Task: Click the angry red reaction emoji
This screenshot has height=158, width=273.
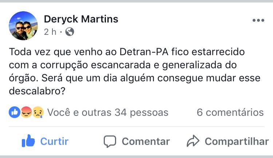Action: [x=26, y=113]
